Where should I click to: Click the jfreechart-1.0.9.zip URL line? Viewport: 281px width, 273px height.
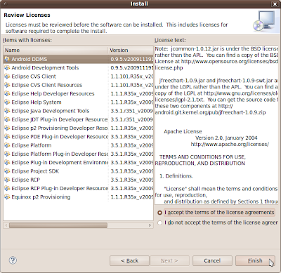point(210,112)
